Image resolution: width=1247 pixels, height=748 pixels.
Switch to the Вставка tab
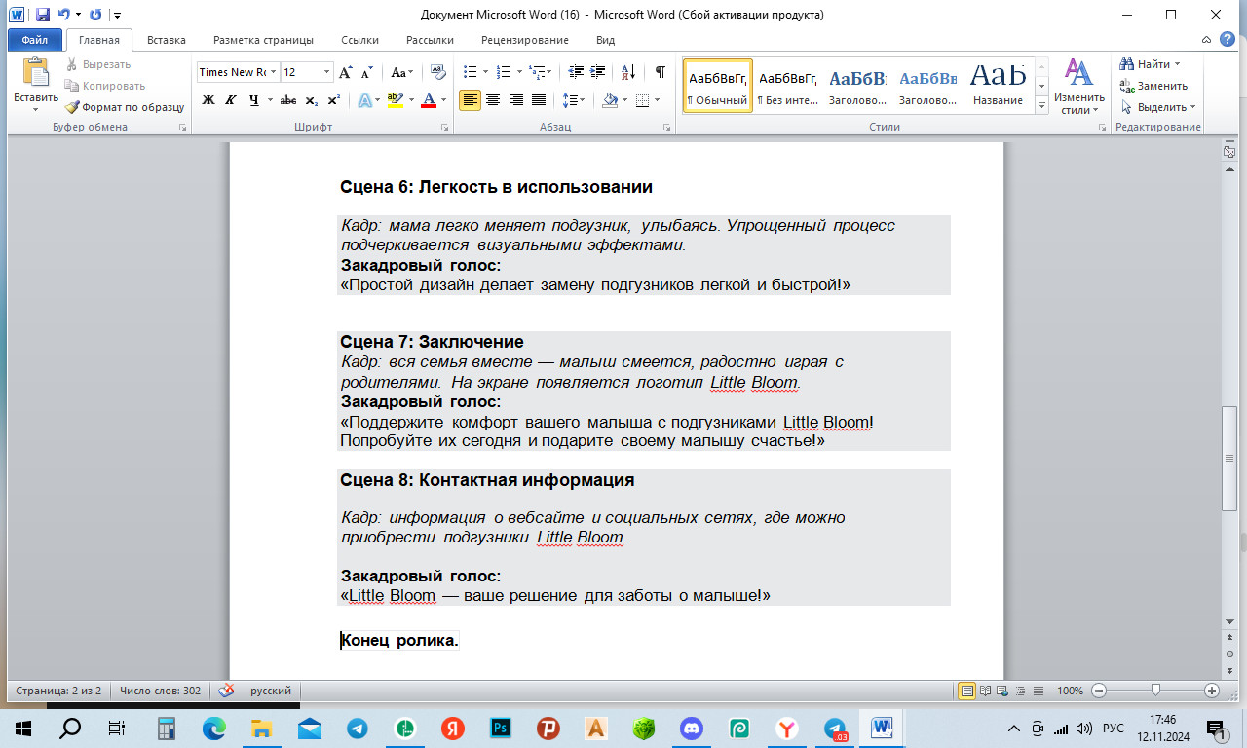click(x=166, y=40)
